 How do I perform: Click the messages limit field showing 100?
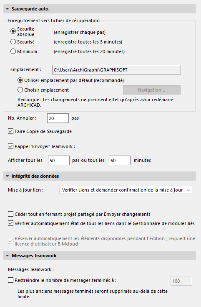181,281
